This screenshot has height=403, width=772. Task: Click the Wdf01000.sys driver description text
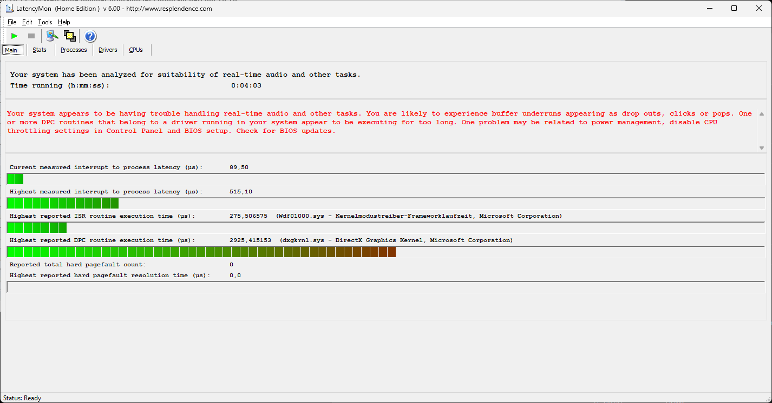click(419, 216)
